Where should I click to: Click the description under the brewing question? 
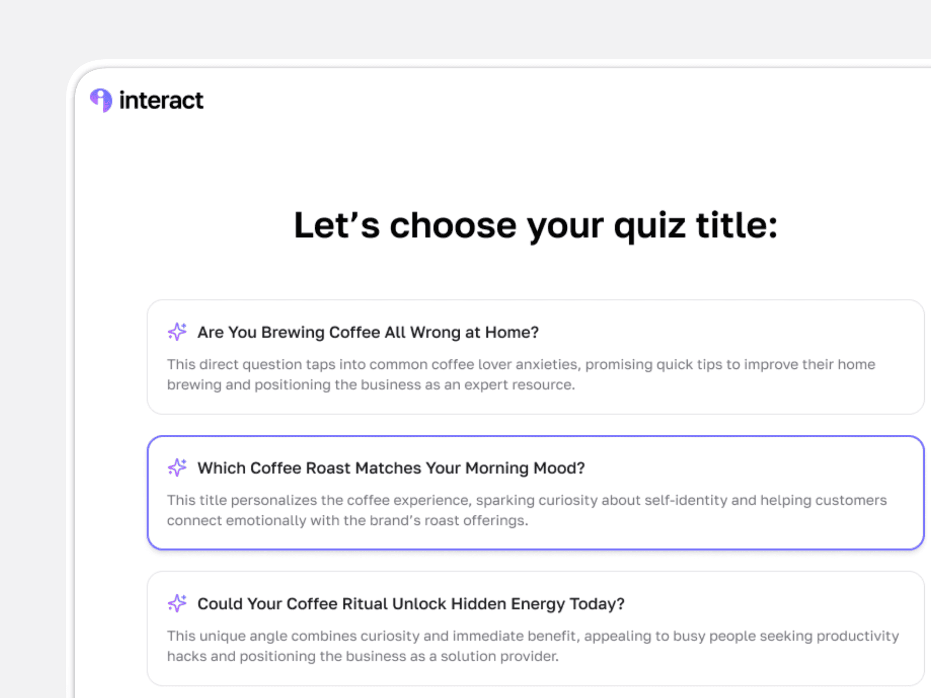520,374
